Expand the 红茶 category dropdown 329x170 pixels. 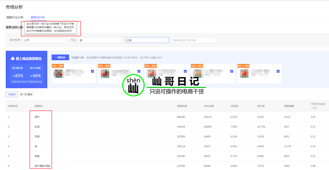[x=147, y=40]
